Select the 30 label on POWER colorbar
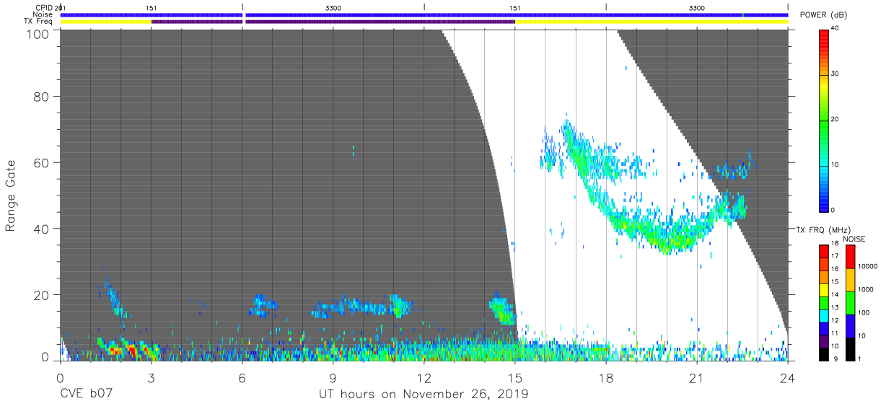886x409 pixels. 835,74
